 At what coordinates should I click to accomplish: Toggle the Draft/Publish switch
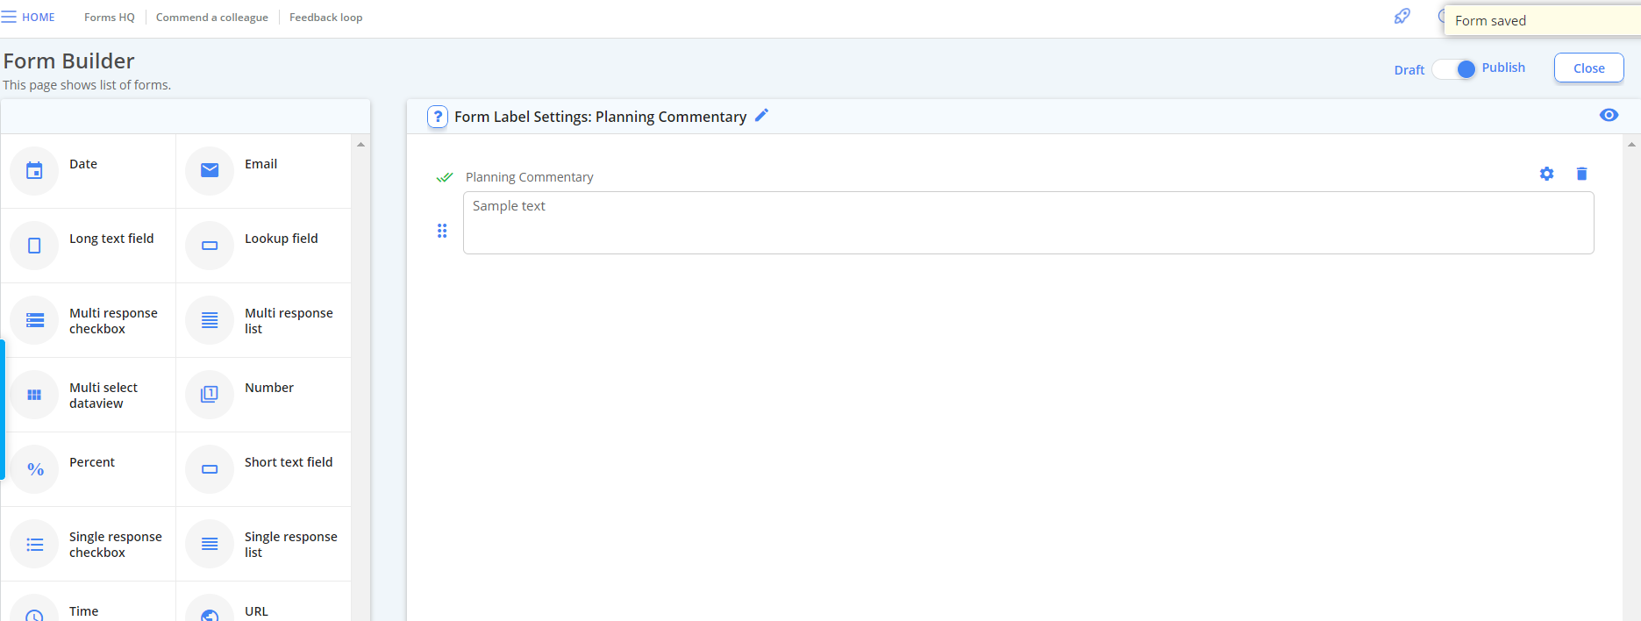click(1455, 69)
